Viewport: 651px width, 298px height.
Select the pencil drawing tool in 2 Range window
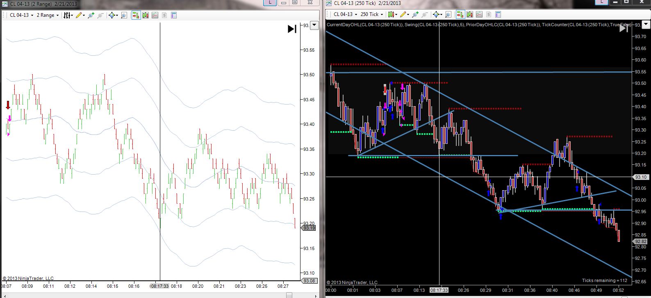(x=79, y=15)
